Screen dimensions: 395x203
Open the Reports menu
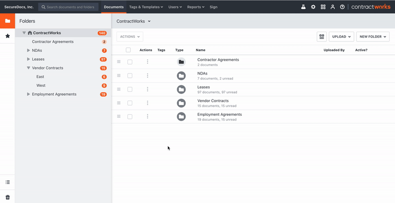[196, 7]
